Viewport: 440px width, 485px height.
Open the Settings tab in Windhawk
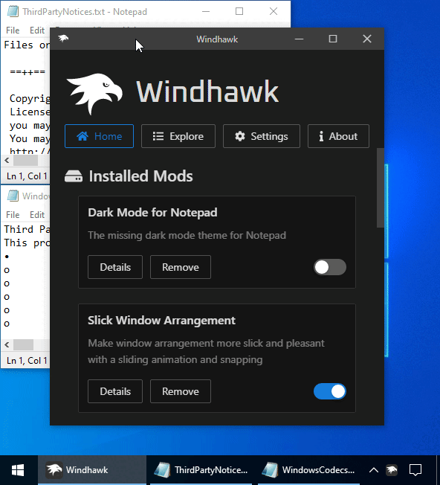point(262,136)
